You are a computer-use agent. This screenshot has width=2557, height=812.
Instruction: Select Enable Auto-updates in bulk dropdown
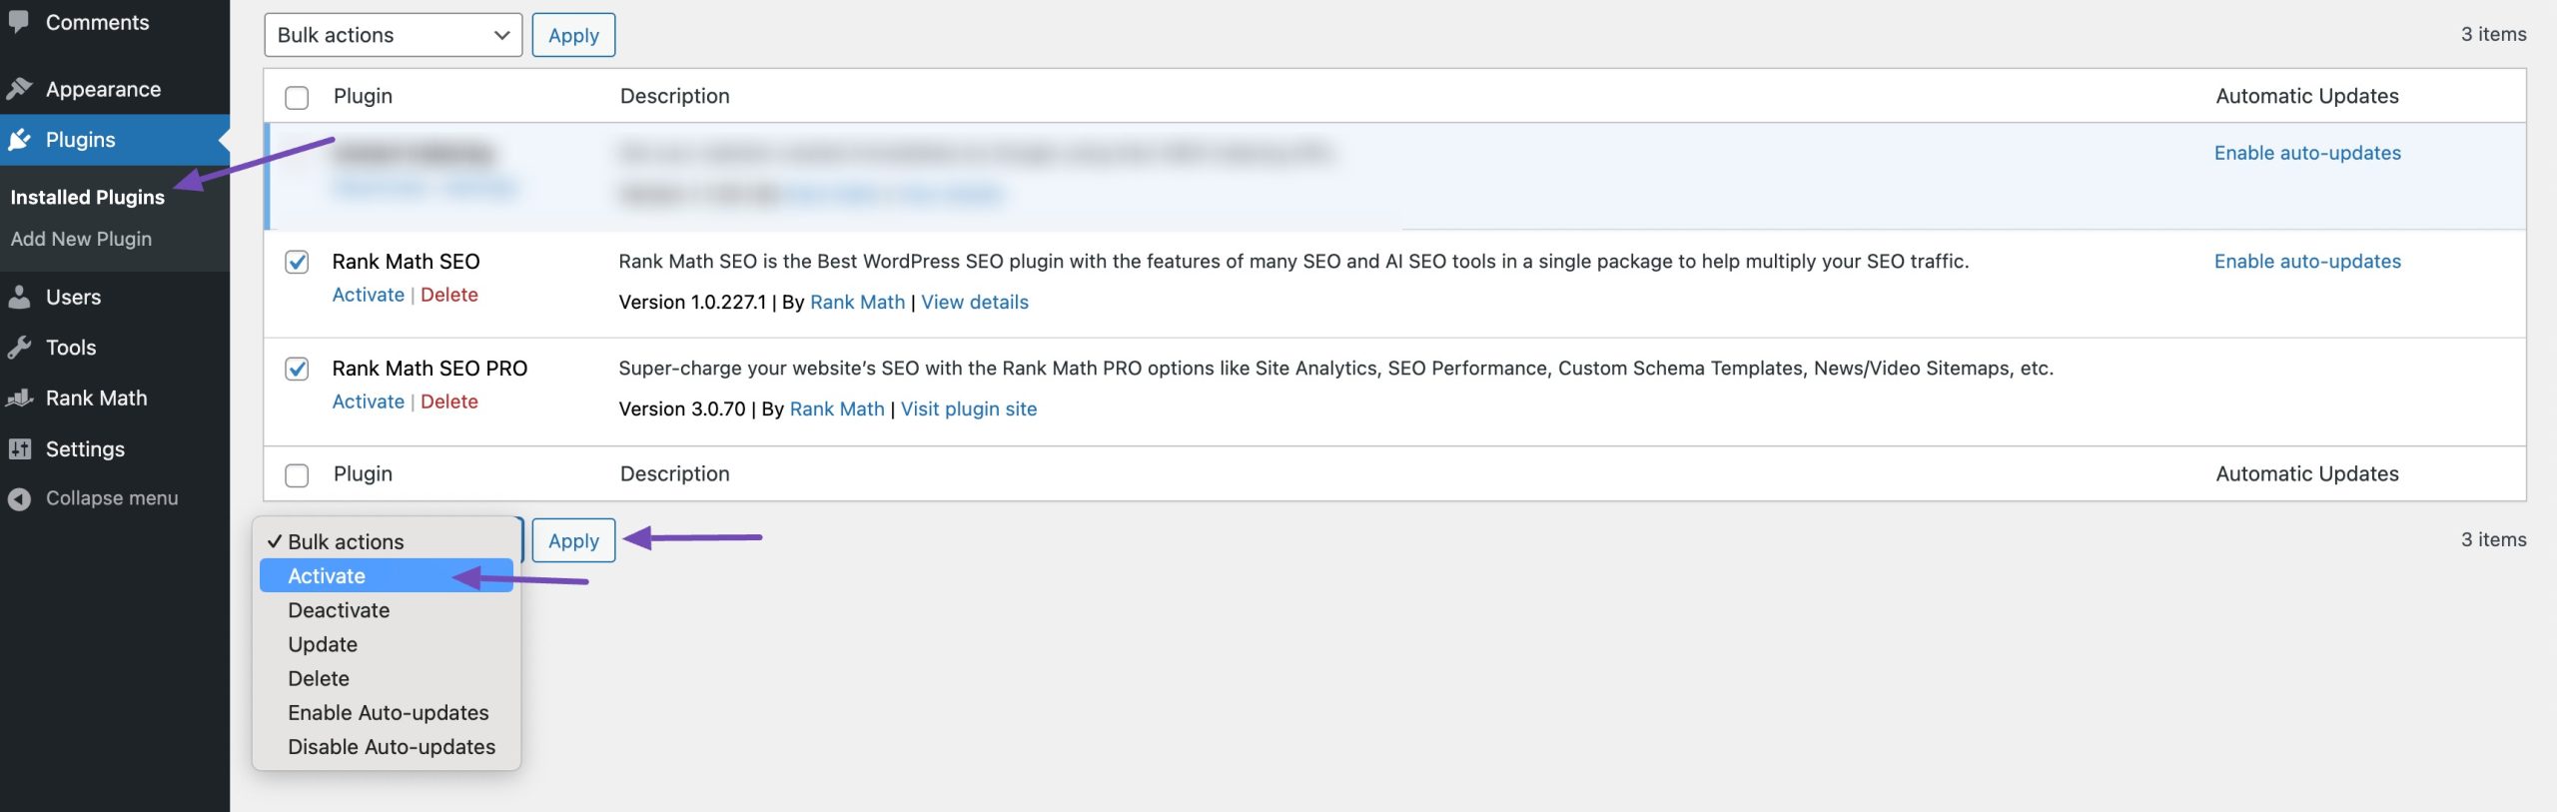[387, 712]
